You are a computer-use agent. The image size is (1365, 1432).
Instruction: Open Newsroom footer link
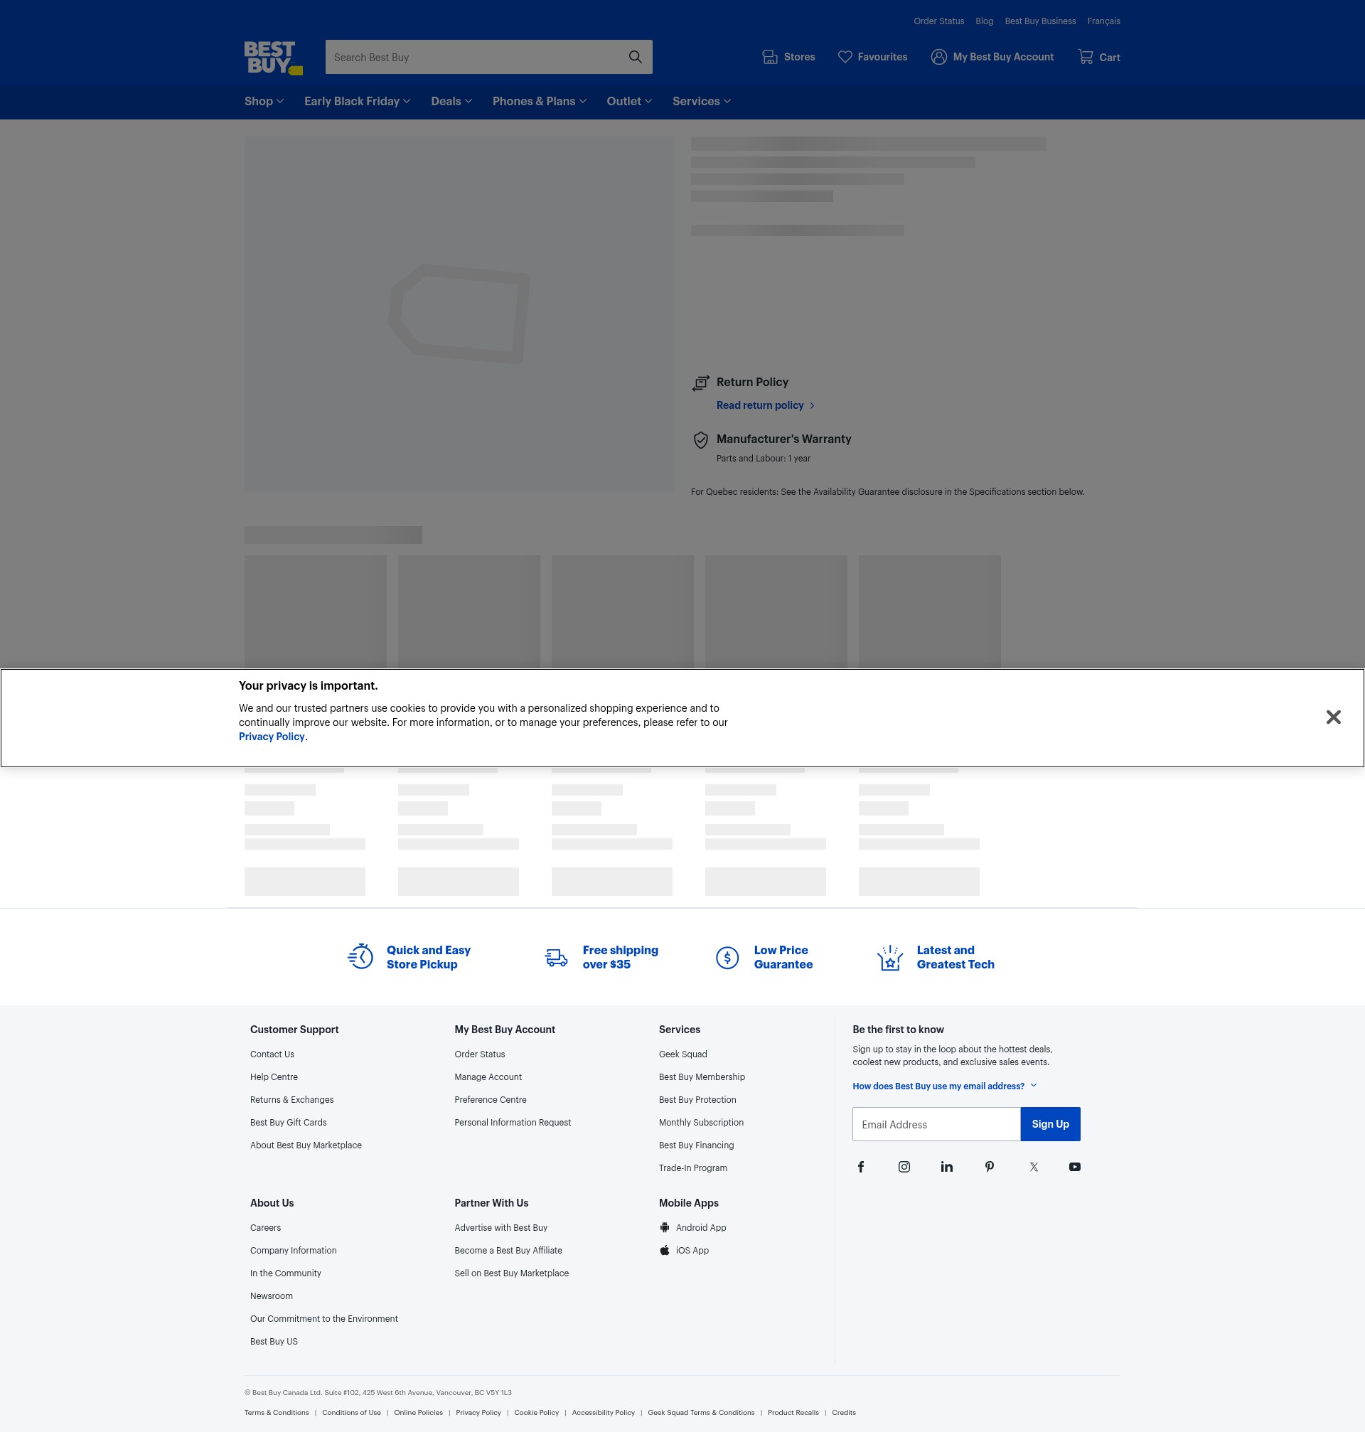point(272,1296)
